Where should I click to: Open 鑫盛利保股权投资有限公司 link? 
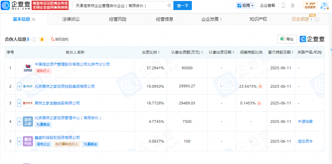click(x=57, y=138)
